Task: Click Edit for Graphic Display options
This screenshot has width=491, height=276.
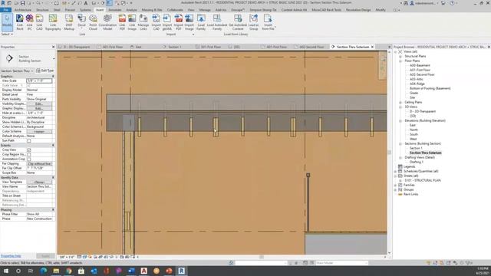Action: [39, 108]
